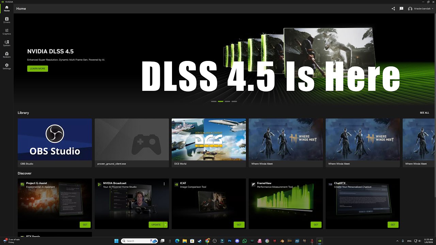Viewport: 436px width, 245px height.
Task: Launch Microsoft Edge from taskbar
Action: [x=177, y=241]
